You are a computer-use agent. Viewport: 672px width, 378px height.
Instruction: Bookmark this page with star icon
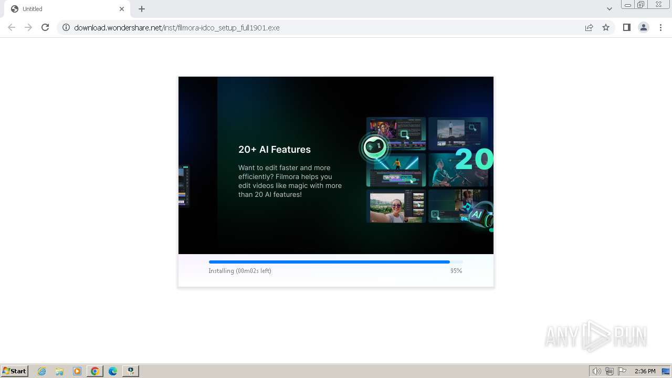coord(606,27)
